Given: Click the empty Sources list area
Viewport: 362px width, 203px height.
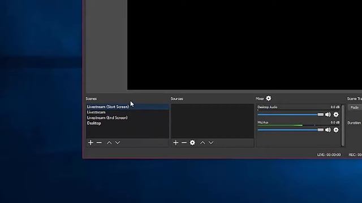Looking at the screenshot, I should pos(213,121).
